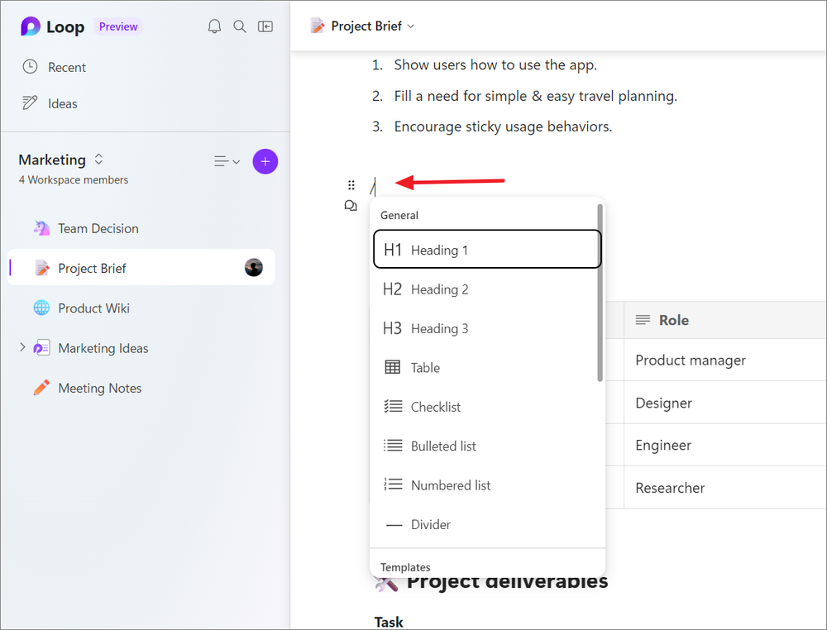The width and height of the screenshot is (827, 630).
Task: Expand the Marketing Ideas tree item
Action: pyautogui.click(x=22, y=347)
